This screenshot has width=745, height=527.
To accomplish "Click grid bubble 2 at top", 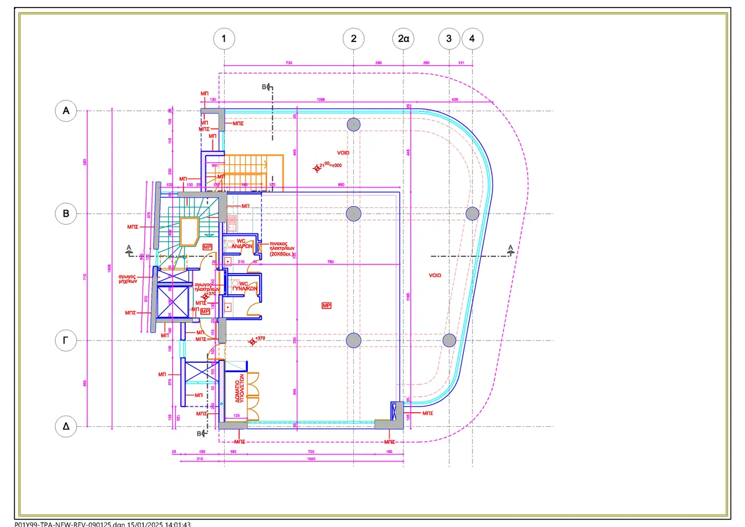I will (x=353, y=39).
